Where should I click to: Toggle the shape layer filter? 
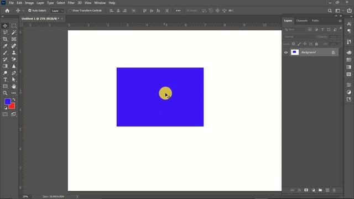[329, 29]
